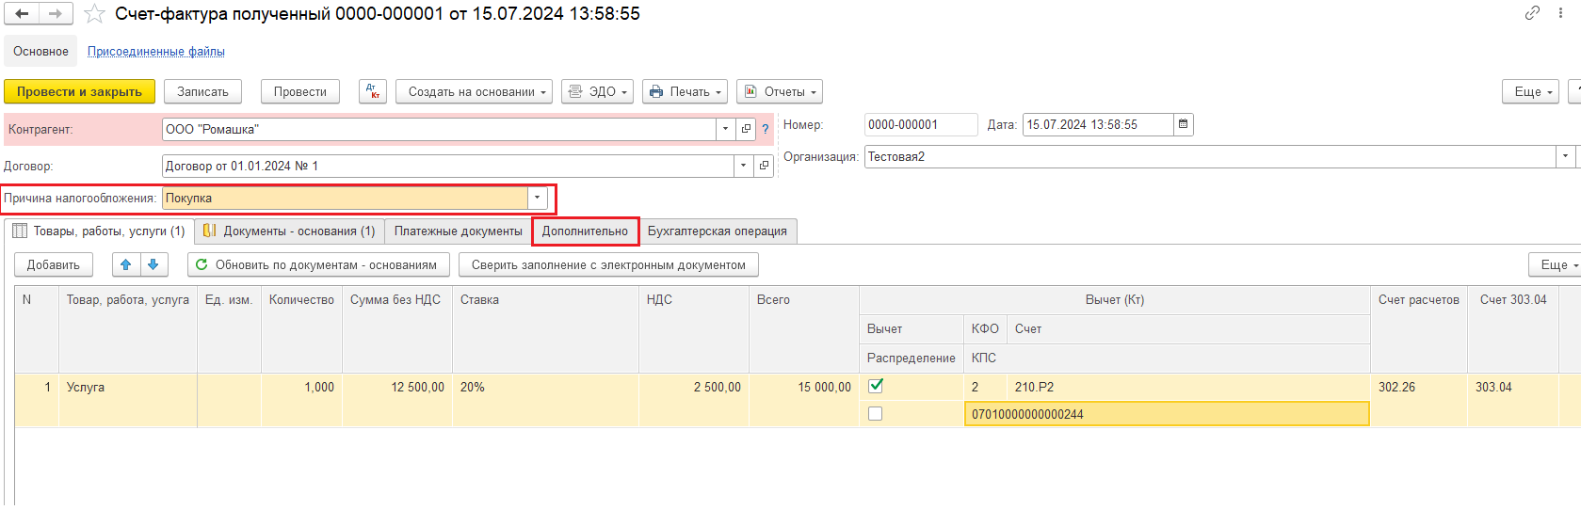The image size is (1581, 510).
Task: Go forward with the right arrow
Action: (x=56, y=14)
